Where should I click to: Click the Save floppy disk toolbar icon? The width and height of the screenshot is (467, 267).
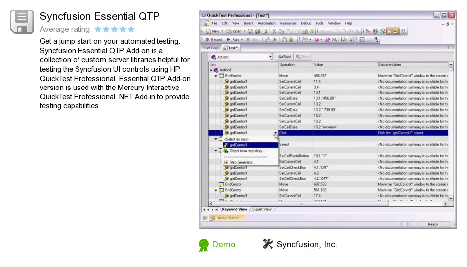point(250,31)
